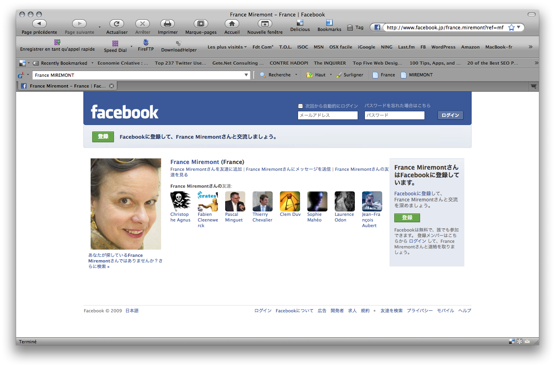
Task: Click Enregistrer en tant qu'appel rapide icon
Action: (57, 42)
